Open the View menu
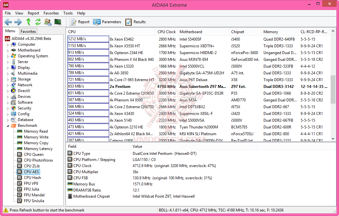This screenshot has height=216, width=339. tap(19, 13)
